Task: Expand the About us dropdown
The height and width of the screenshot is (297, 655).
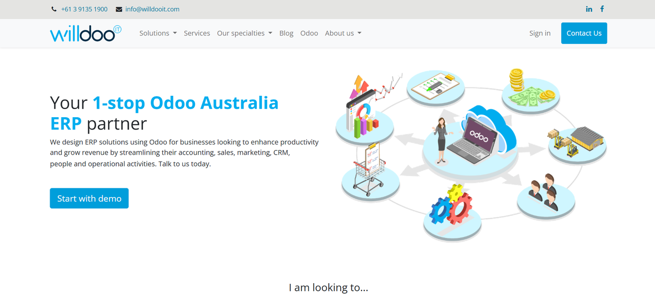Action: (x=343, y=33)
